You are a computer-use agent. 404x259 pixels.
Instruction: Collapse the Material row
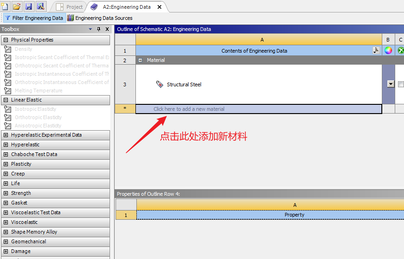tap(140, 60)
